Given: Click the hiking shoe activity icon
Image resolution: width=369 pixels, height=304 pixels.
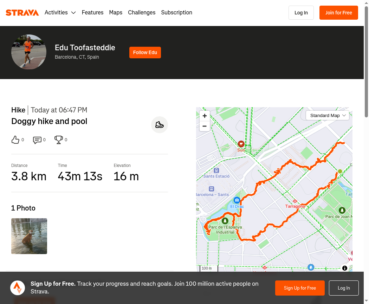Looking at the screenshot, I should [160, 125].
